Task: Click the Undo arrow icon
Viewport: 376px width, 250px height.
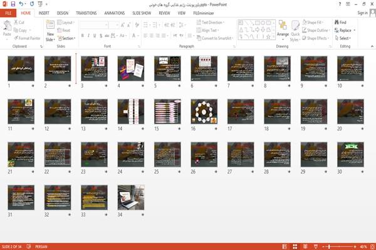Action: tap(21, 4)
